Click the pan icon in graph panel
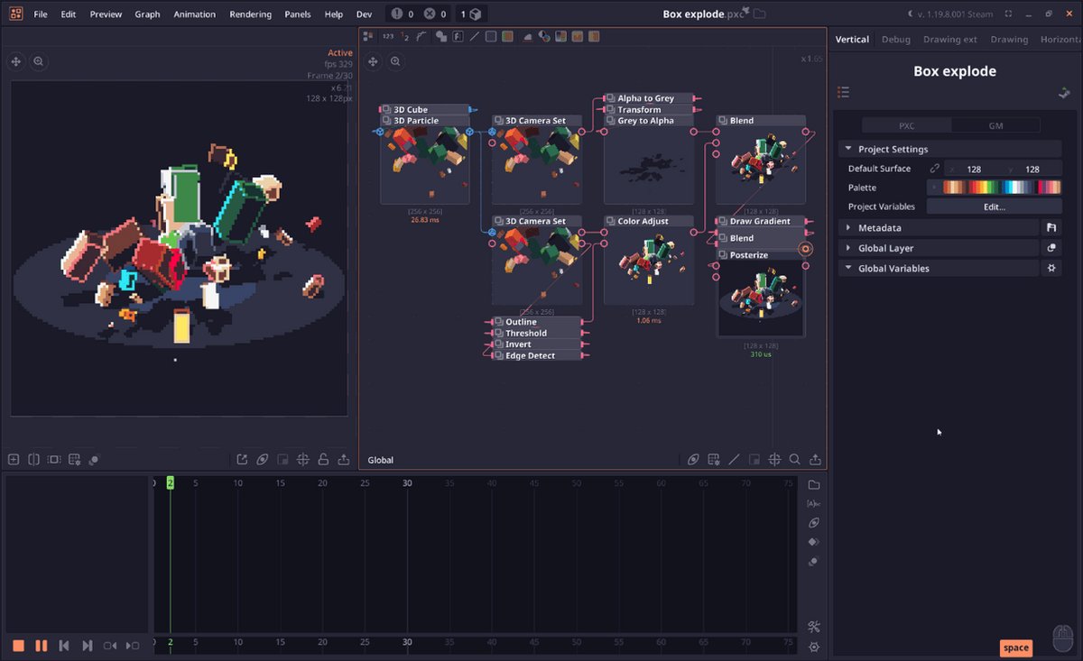The width and height of the screenshot is (1083, 661). [373, 61]
